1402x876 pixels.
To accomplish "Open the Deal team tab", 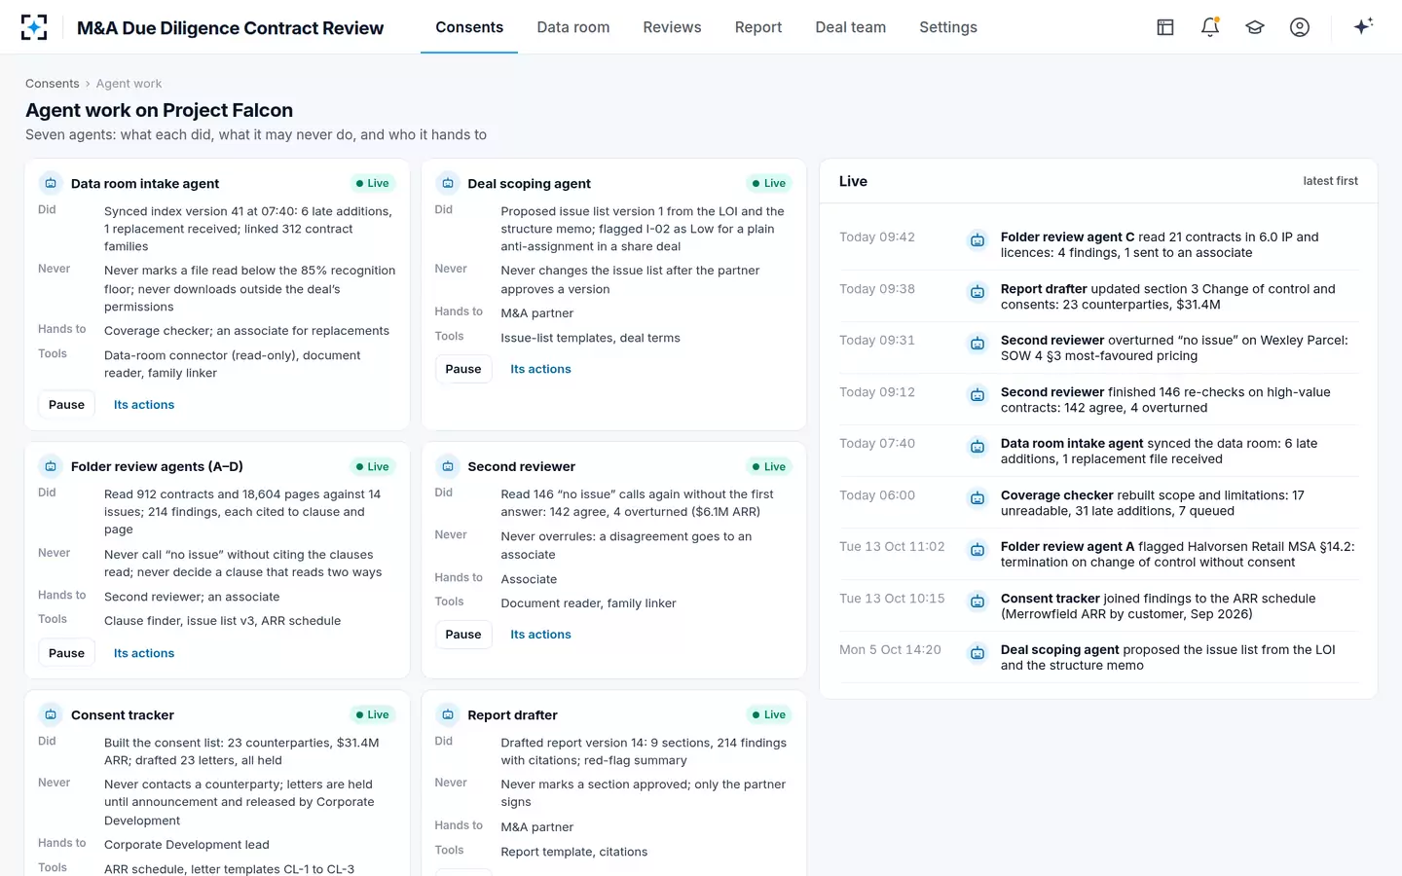I will click(x=851, y=27).
